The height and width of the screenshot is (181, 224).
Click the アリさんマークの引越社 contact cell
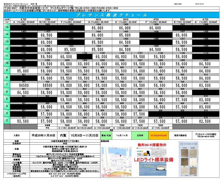point(206,135)
